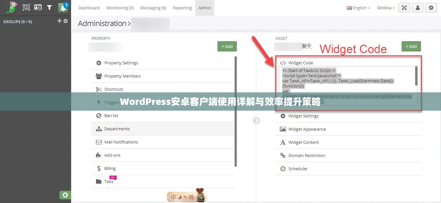441x203 pixels.
Task: Switch to the Monitoring (0) tab
Action: 120,8
